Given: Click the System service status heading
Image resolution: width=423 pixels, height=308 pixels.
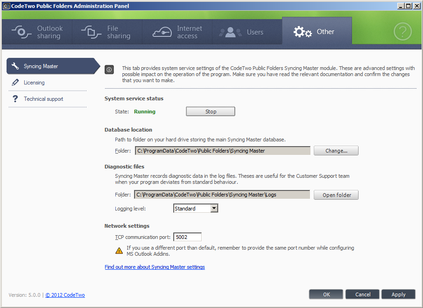Looking at the screenshot, I should pos(134,99).
